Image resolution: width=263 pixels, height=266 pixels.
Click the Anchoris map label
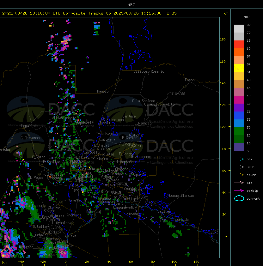[x=74, y=215]
